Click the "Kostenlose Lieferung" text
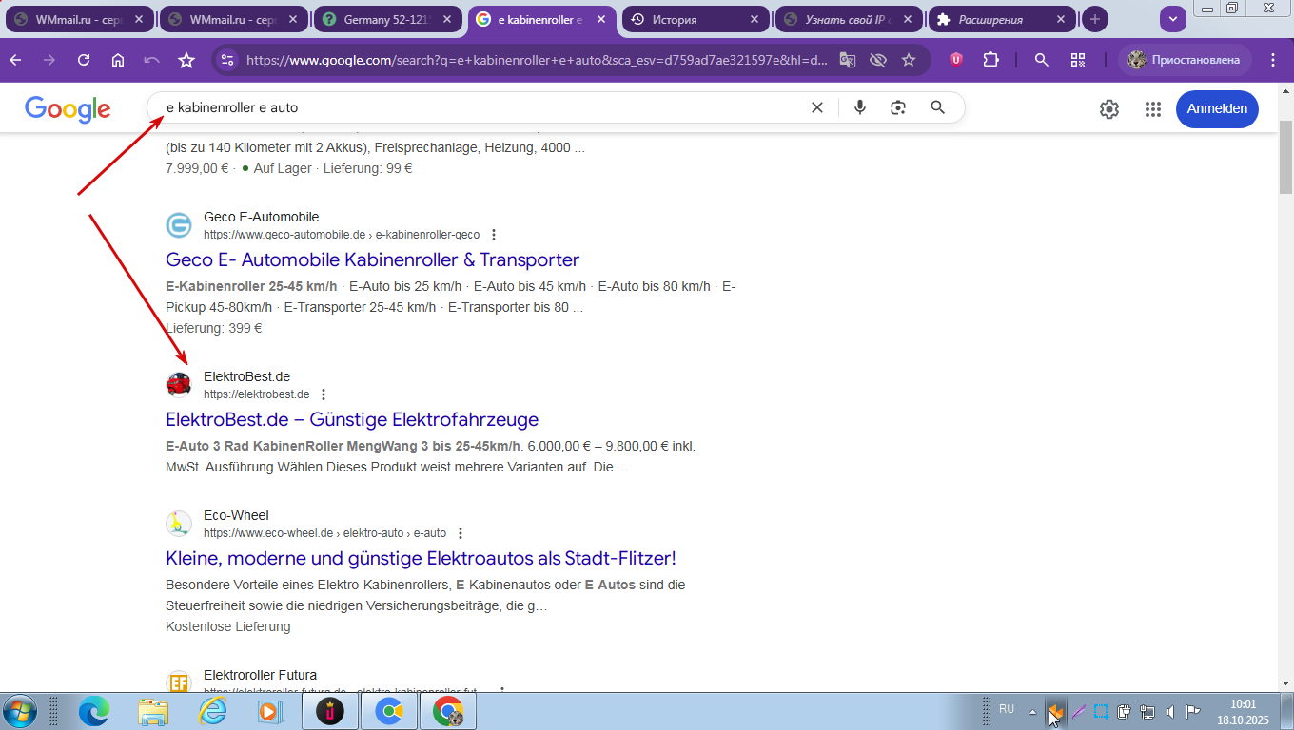Screen dimensions: 1294x730 pos(228,626)
